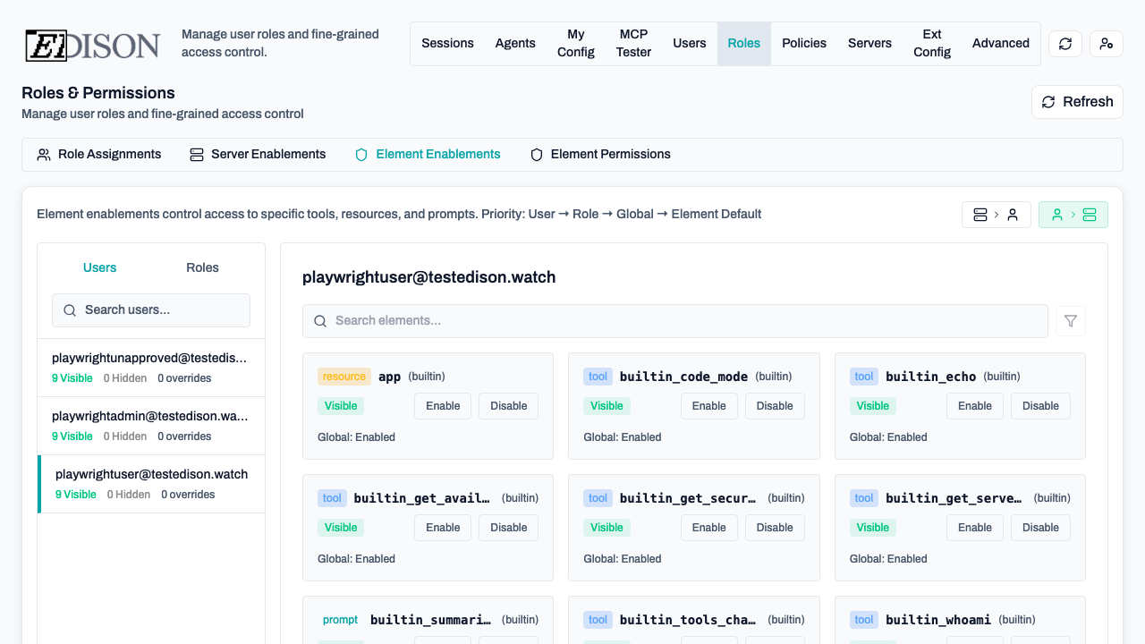1145x644 pixels.
Task: Open the Role Assignments tab
Action: point(99,155)
